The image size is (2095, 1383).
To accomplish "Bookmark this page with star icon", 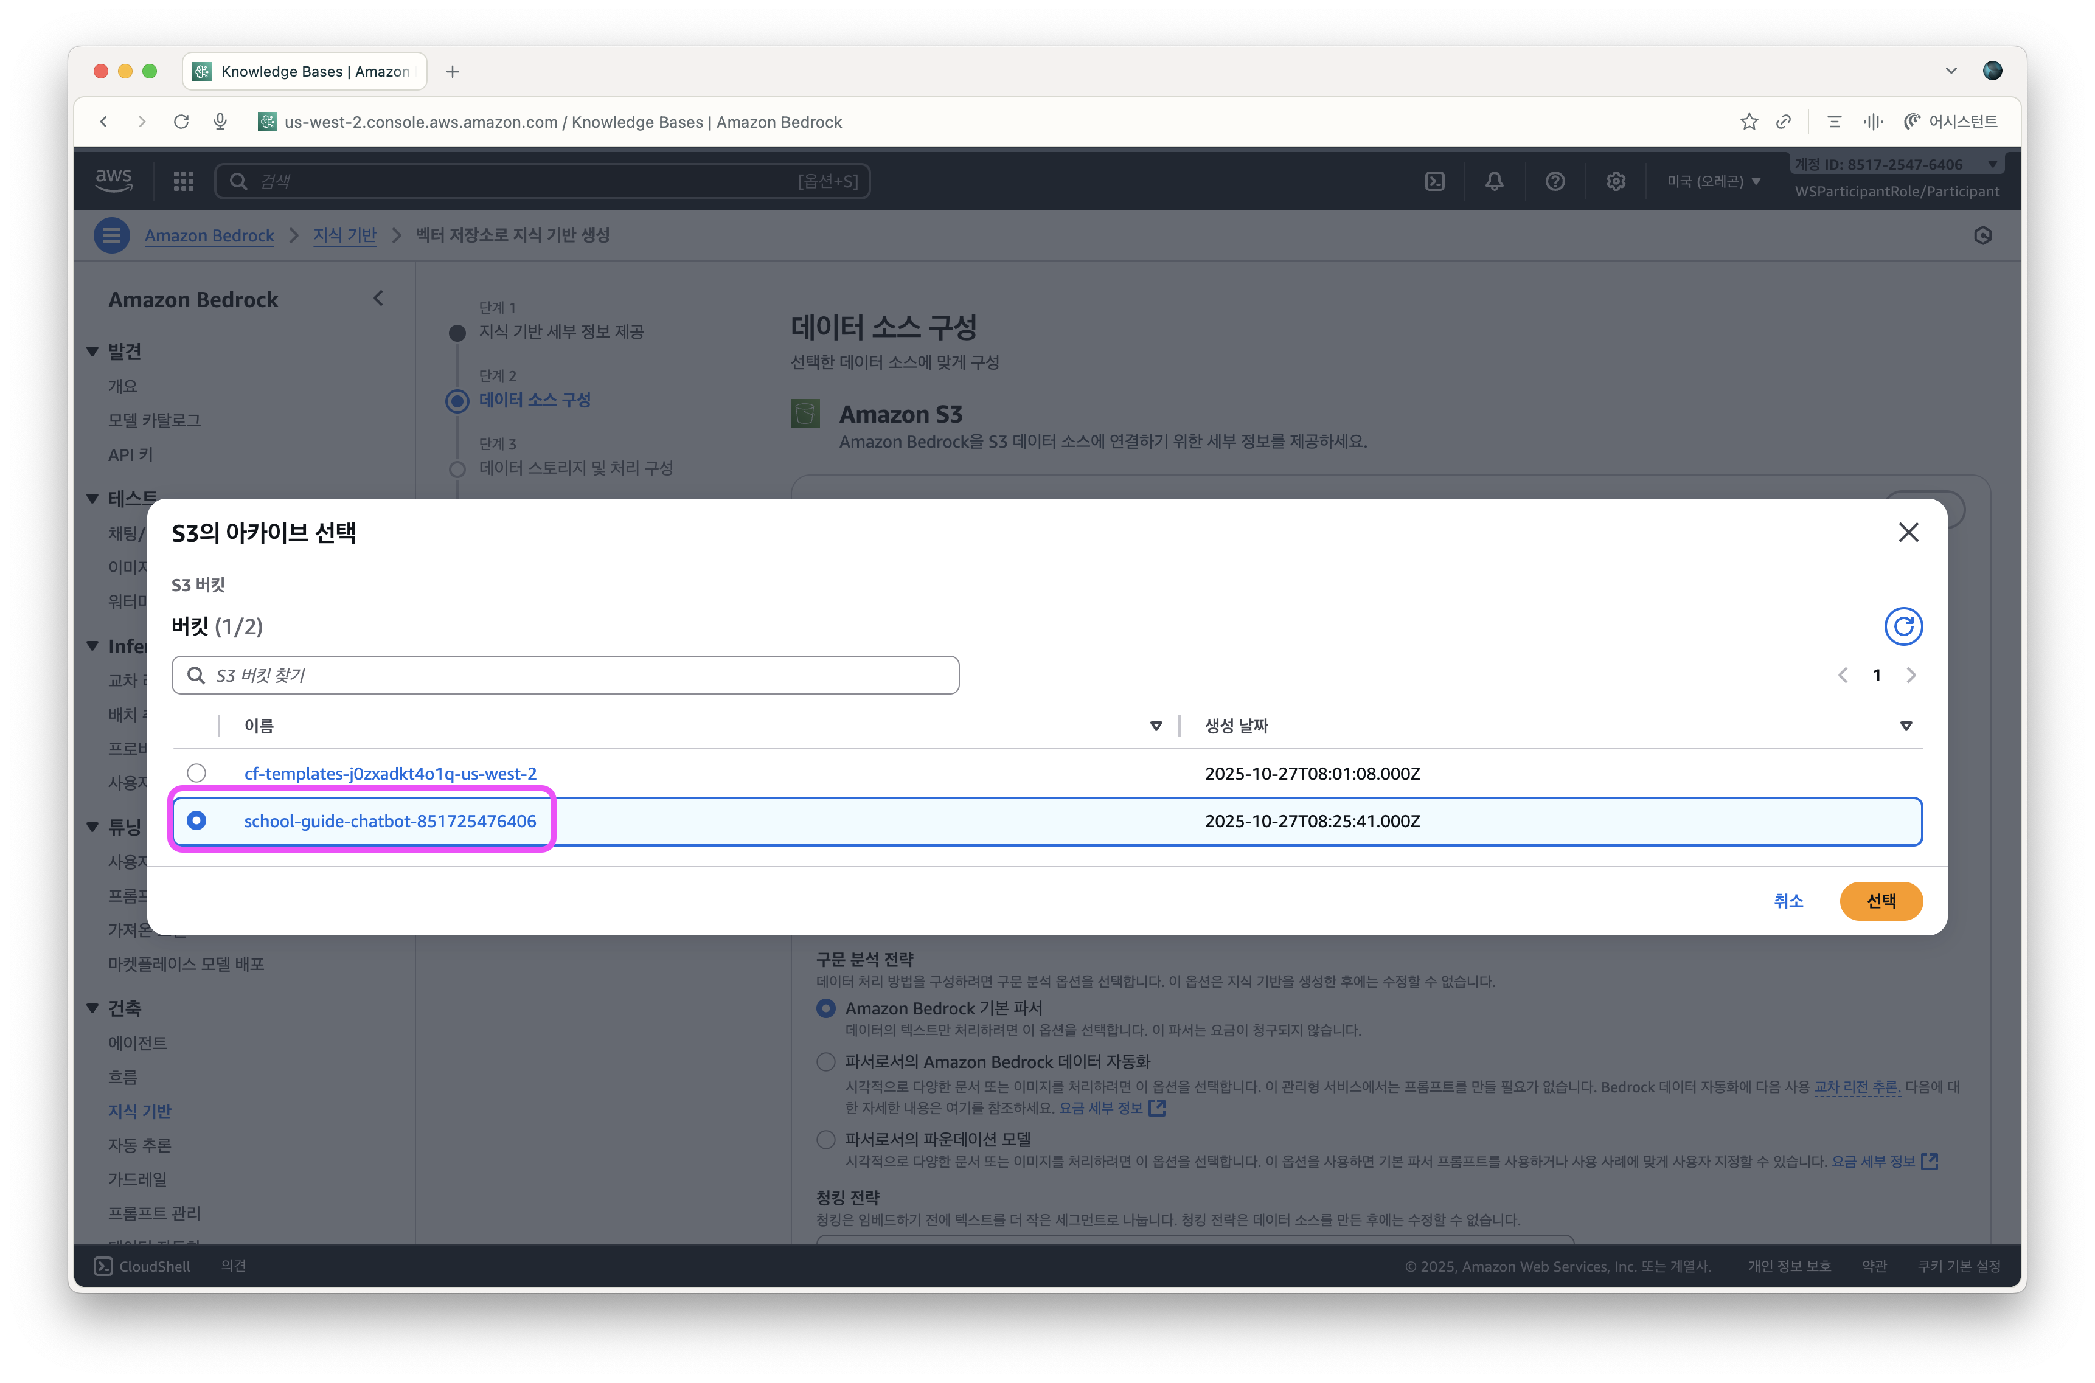I will 1749,122.
